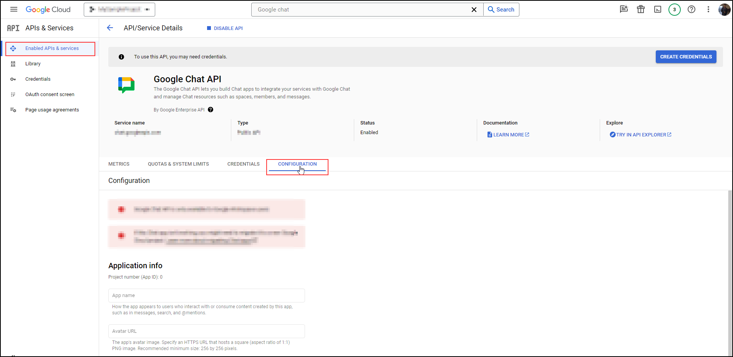Open Library in sidebar
Screen dimensions: 733x357
[x=33, y=64]
